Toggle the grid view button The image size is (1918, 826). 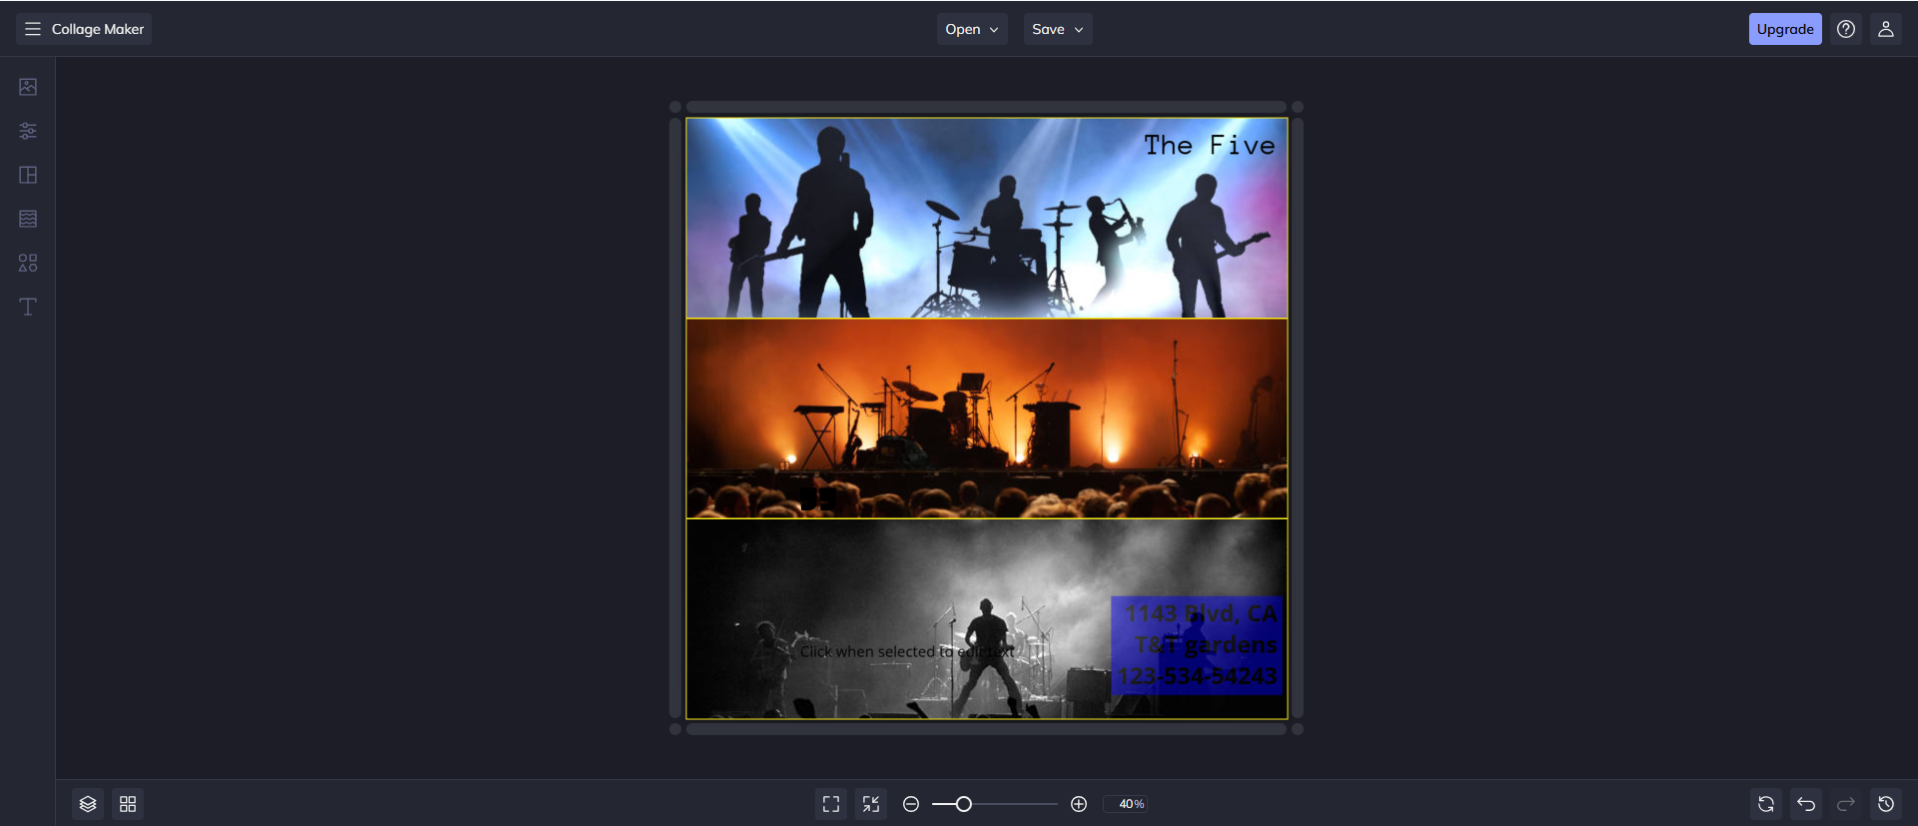[128, 804]
